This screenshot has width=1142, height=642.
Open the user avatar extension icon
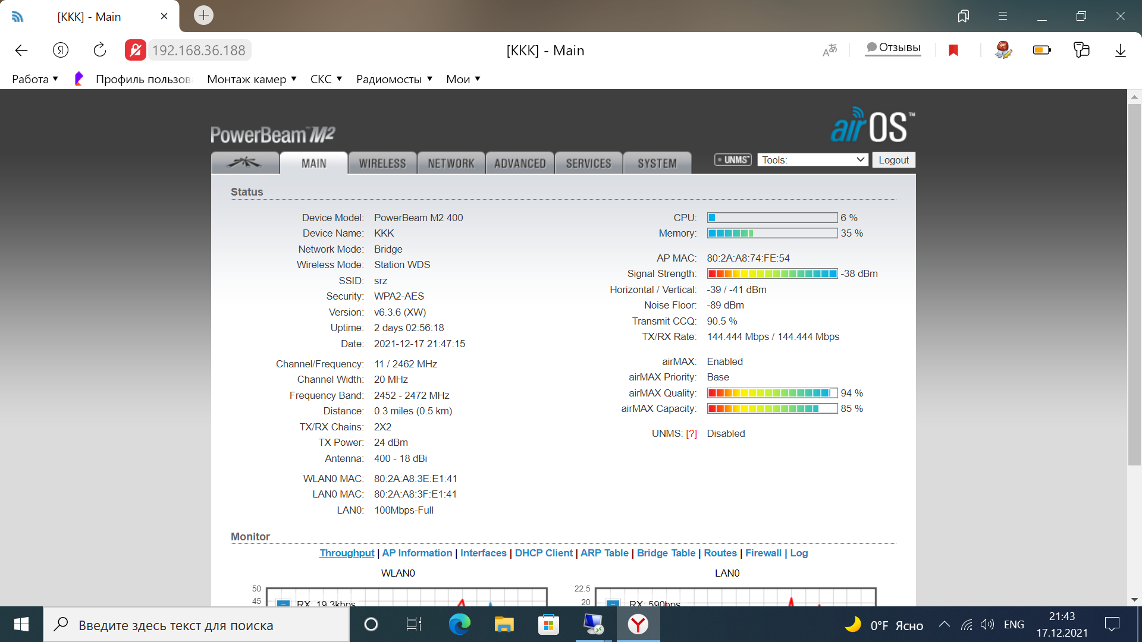pos(1003,50)
